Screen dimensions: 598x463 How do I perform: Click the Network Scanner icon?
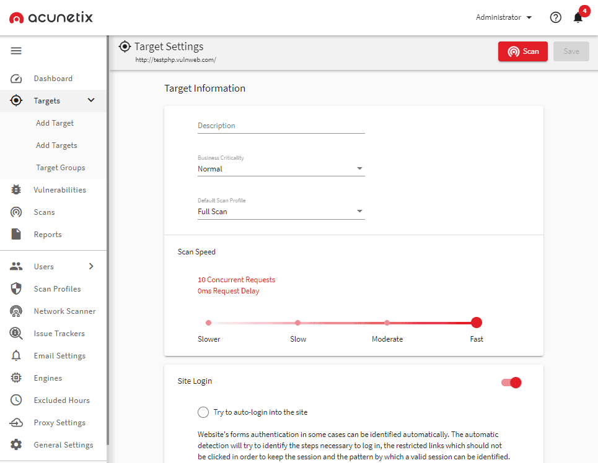point(16,311)
